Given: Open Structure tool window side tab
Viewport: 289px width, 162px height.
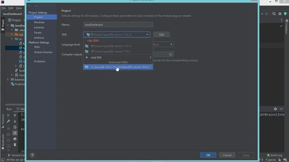Looking at the screenshot, I should 3,121.
